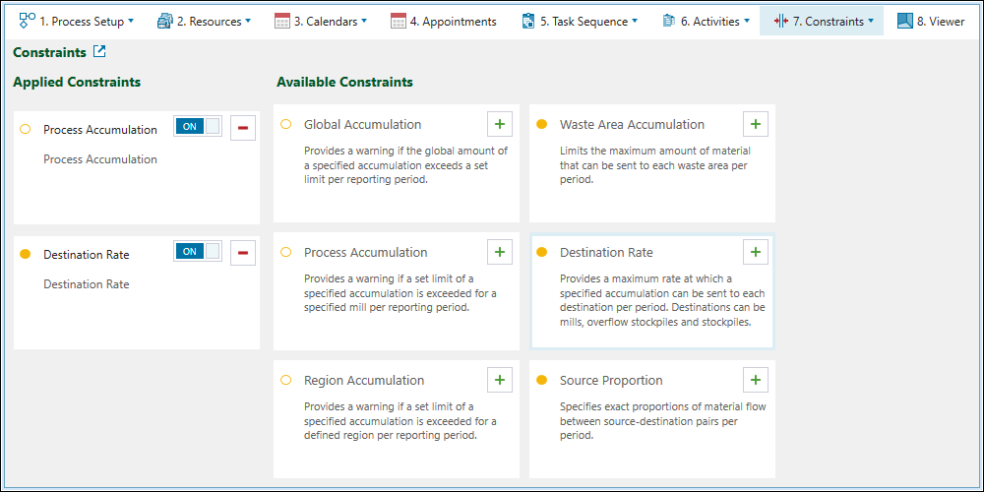Image resolution: width=984 pixels, height=492 pixels.
Task: Open the Viewer tab
Action: tap(930, 21)
